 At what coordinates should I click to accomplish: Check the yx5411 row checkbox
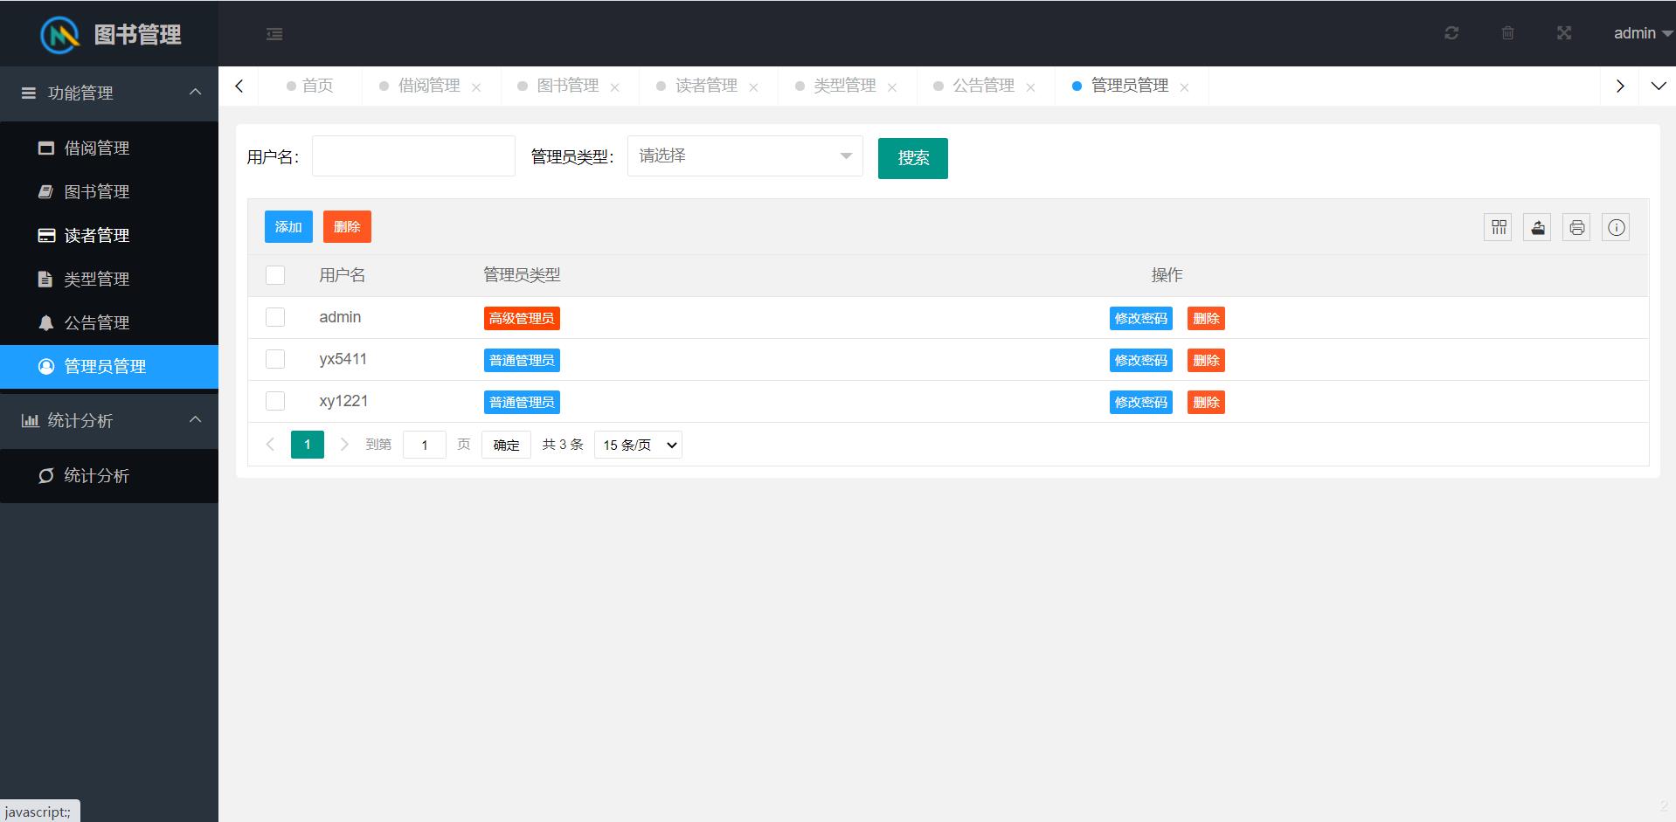(275, 359)
